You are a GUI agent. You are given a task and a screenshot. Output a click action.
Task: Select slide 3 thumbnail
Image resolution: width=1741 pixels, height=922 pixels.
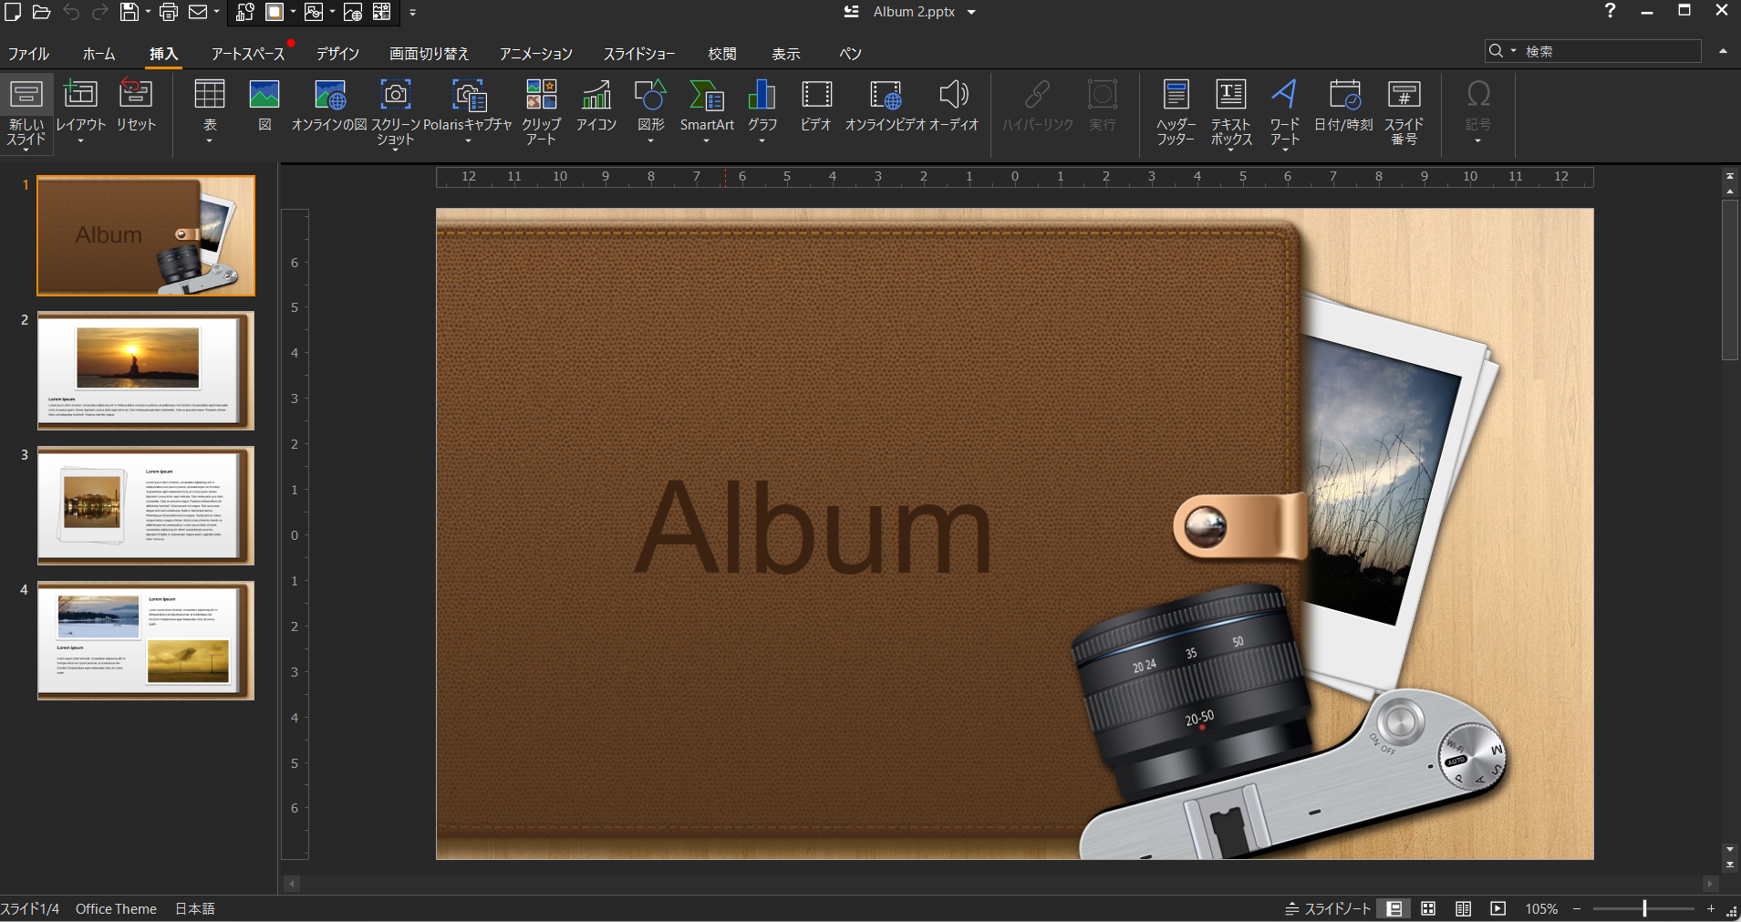(145, 505)
